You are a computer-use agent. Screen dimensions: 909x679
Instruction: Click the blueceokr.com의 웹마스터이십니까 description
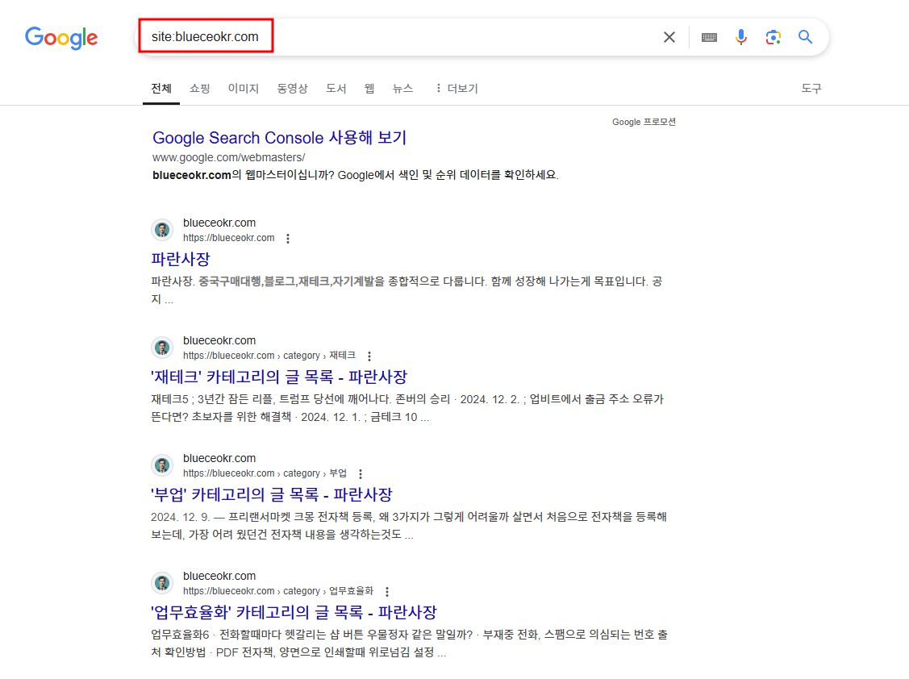tap(356, 174)
